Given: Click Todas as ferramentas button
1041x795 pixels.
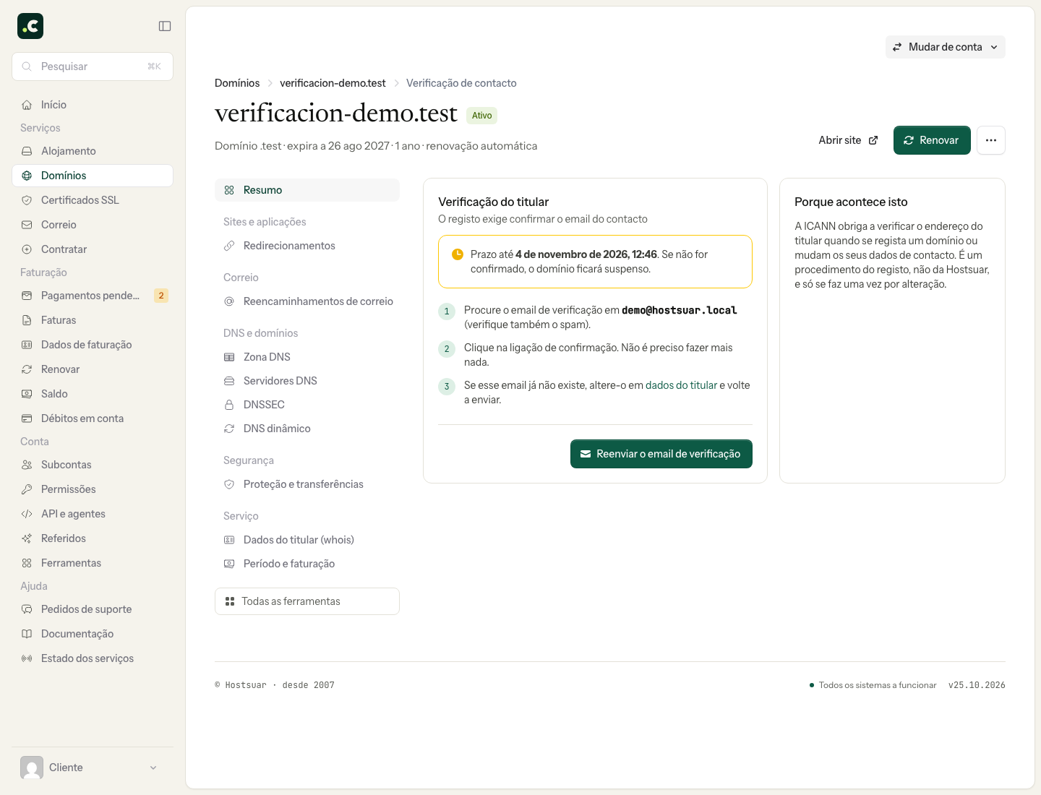Looking at the screenshot, I should pyautogui.click(x=307, y=601).
